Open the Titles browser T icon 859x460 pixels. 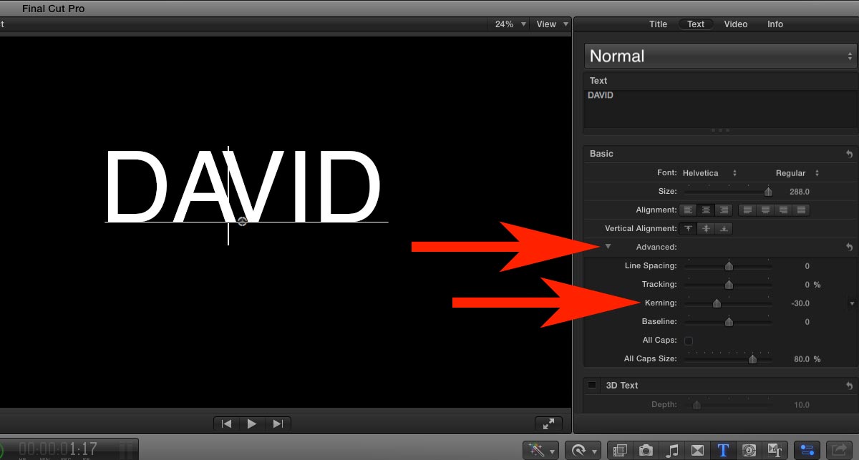(723, 450)
